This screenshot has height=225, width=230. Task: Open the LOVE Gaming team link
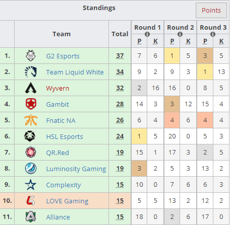(67, 201)
